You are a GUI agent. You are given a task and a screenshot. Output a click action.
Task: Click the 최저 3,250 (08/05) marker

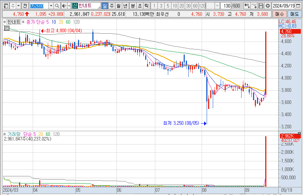point(185,123)
